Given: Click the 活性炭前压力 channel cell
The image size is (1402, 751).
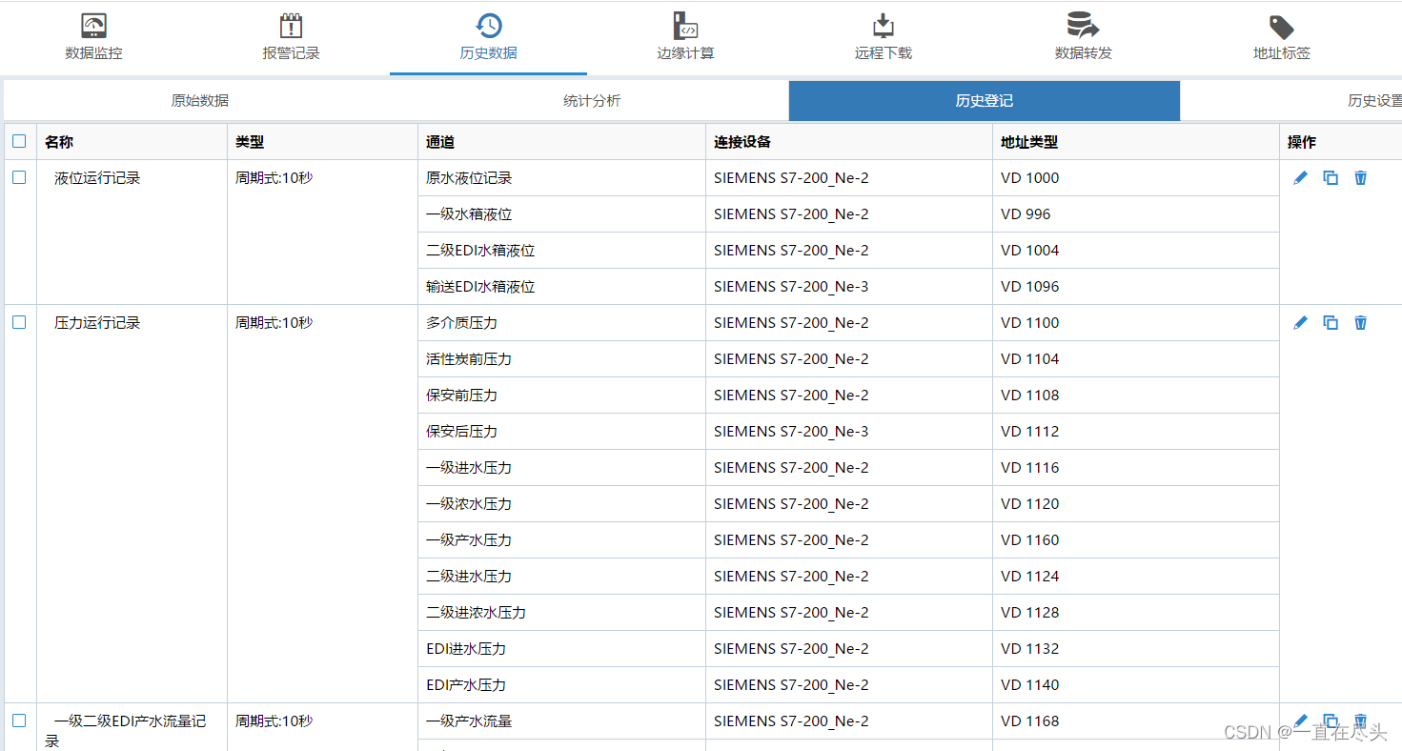Looking at the screenshot, I should [561, 359].
